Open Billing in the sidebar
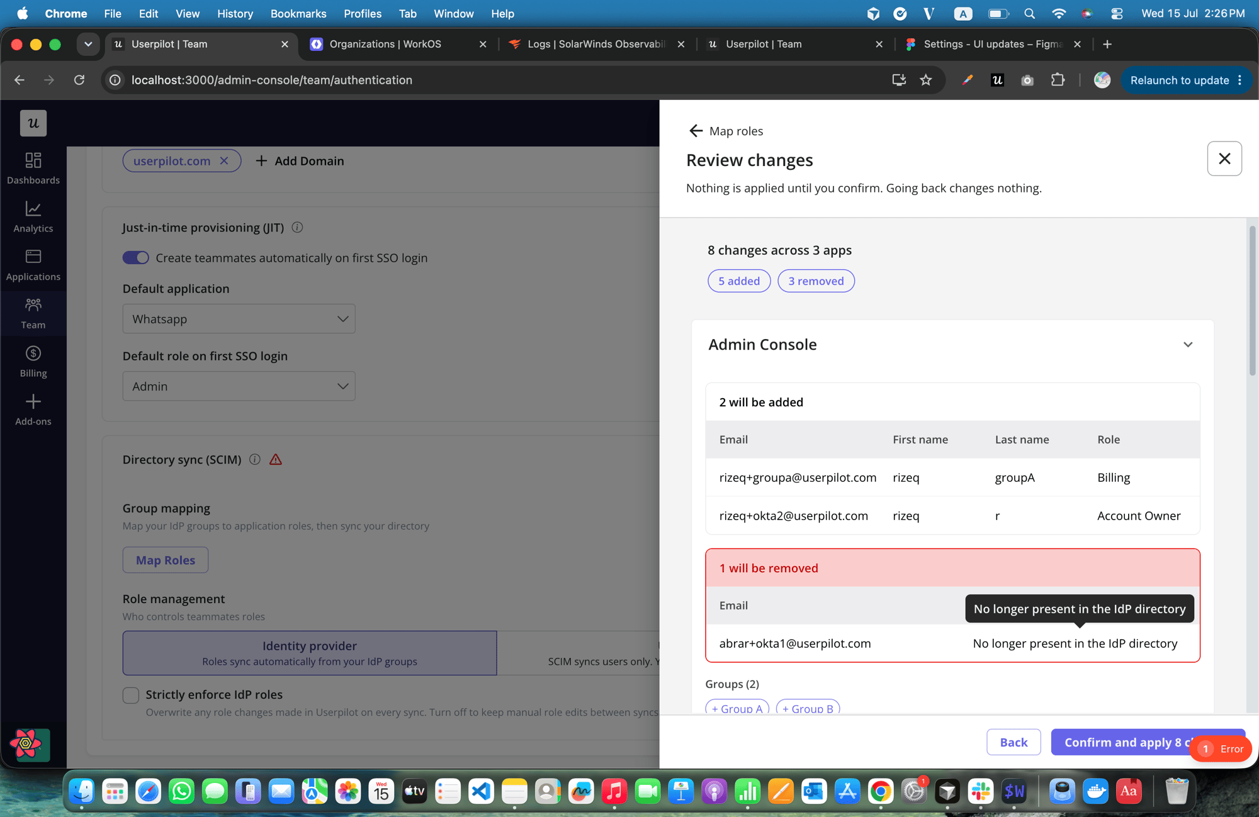The image size is (1259, 817). [33, 361]
